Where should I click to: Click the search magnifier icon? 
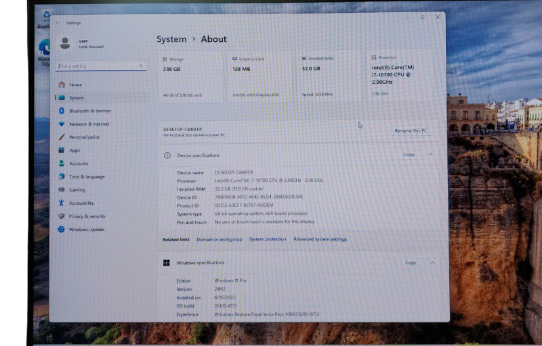(141, 66)
